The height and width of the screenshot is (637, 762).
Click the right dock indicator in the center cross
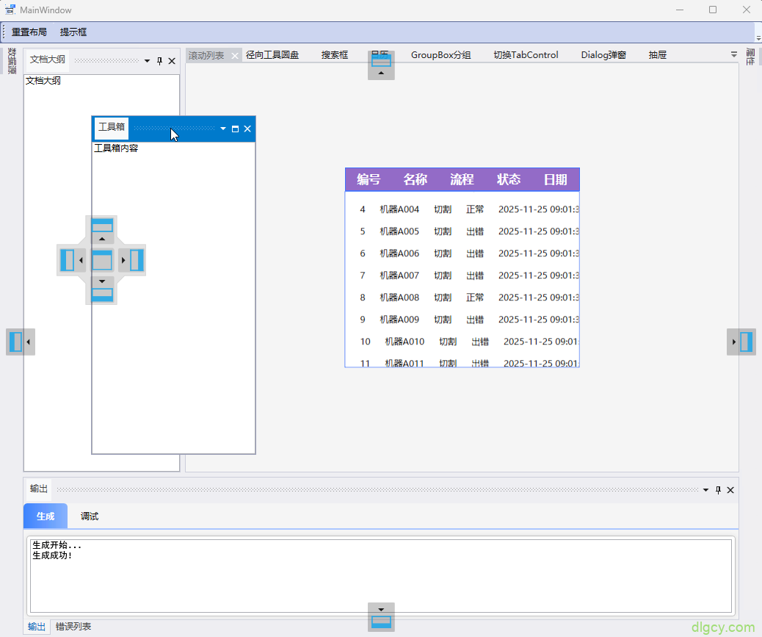134,260
